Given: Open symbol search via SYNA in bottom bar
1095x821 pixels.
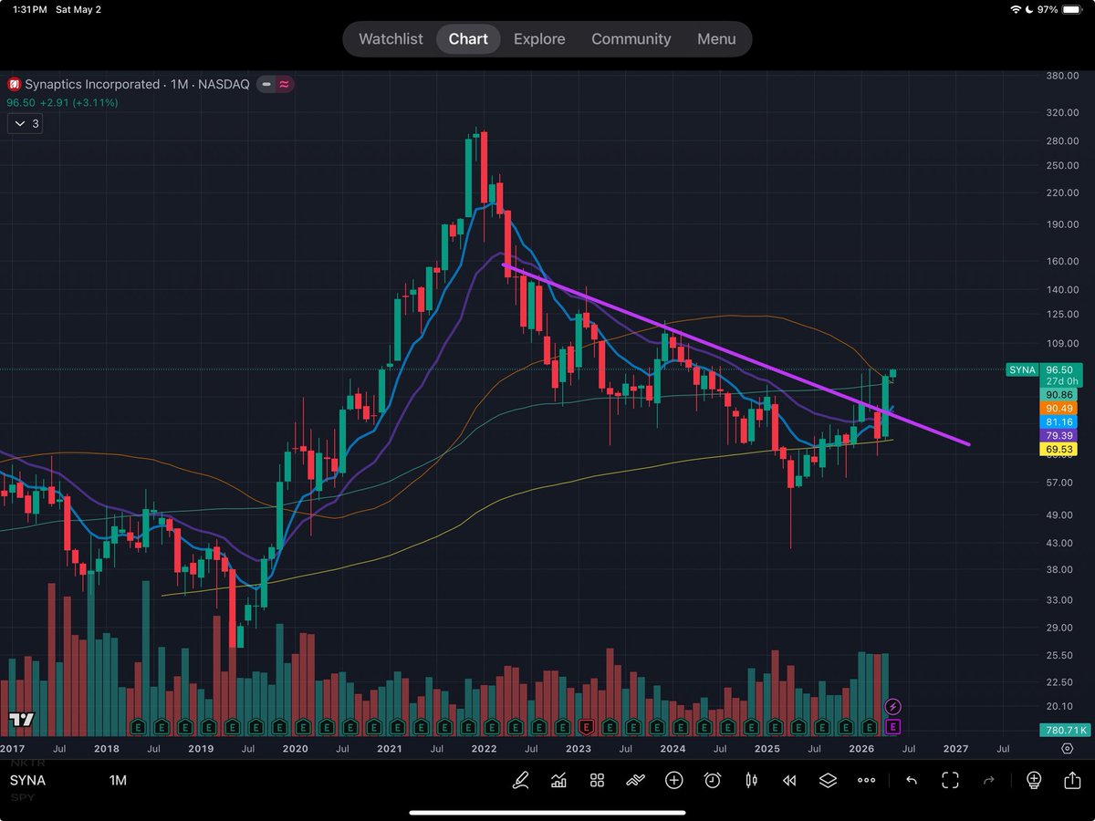Looking at the screenshot, I should click(x=27, y=780).
